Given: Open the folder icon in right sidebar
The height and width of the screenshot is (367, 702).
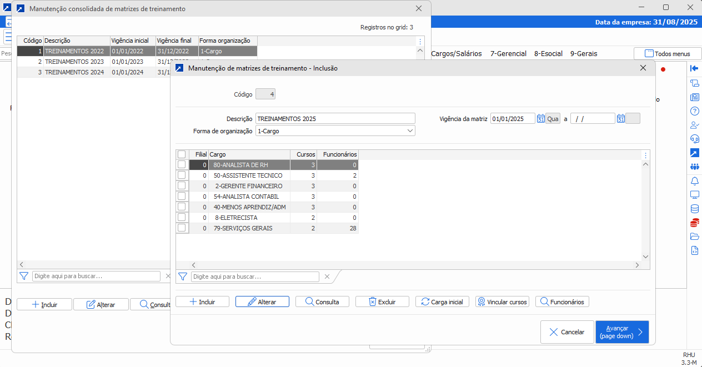Looking at the screenshot, I should pos(694,237).
